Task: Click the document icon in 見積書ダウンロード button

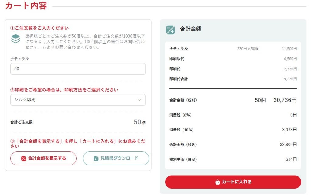Action: click(96, 158)
